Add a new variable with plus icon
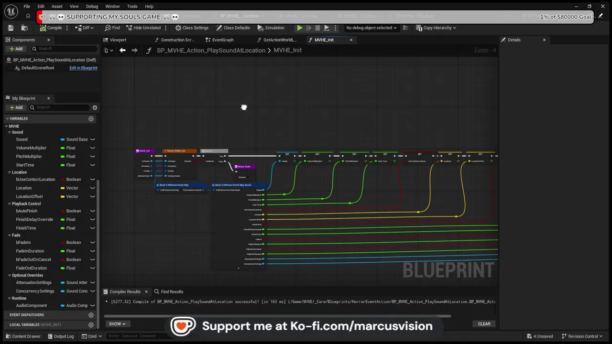 pyautogui.click(x=91, y=118)
